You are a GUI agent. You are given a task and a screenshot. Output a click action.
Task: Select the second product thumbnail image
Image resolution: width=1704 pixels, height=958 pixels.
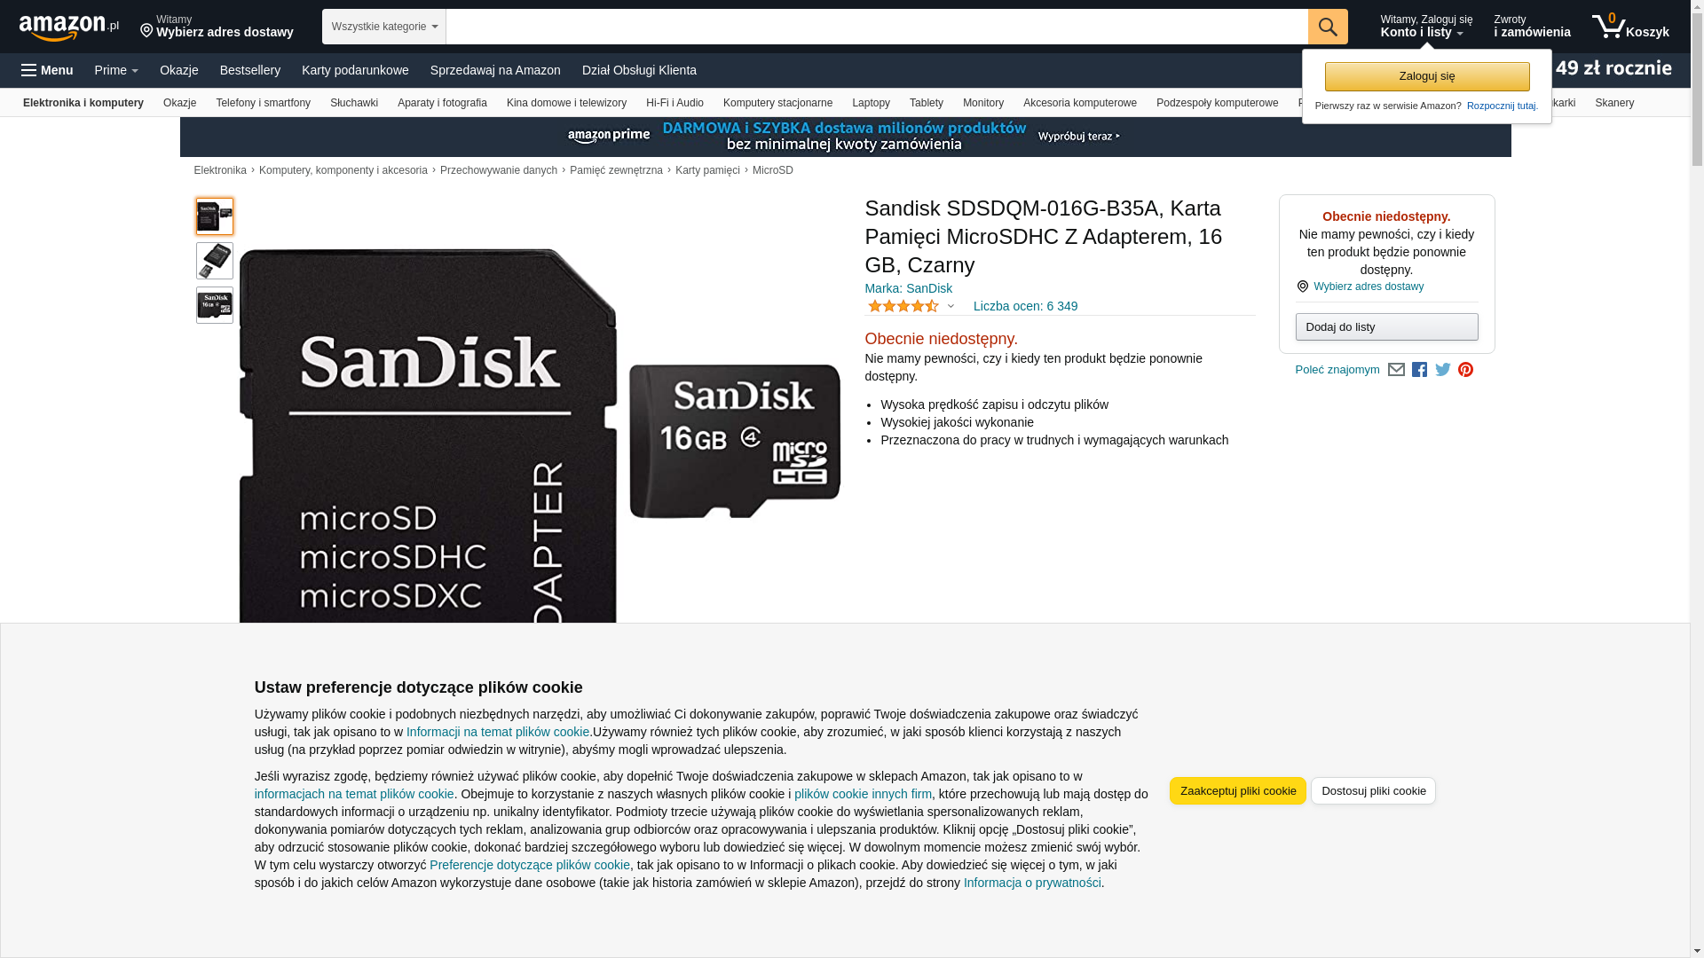coord(215,261)
